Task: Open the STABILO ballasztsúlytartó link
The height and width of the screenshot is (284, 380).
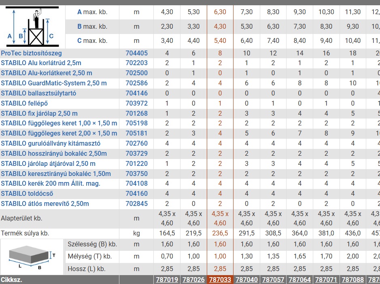Action: [x=38, y=93]
